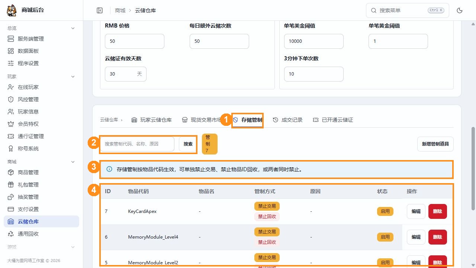Click the 云储证有效天数 input field
Screen dimensions: 476x268
click(x=126, y=74)
